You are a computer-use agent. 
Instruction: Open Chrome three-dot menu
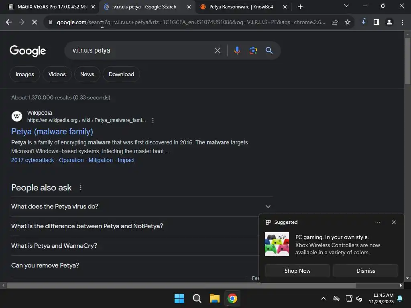[402, 22]
